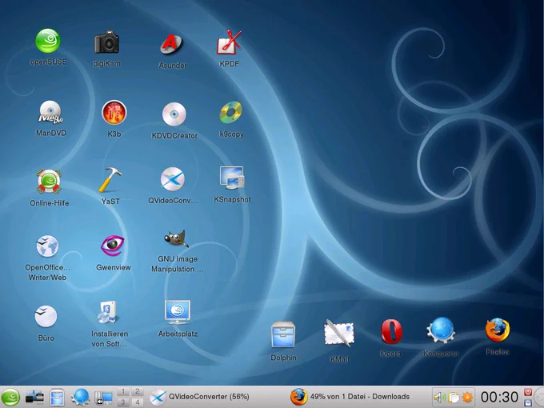Screen dimensions: 544x408
Task: Launch KSnapshot screen capture icon
Action: pos(232,178)
